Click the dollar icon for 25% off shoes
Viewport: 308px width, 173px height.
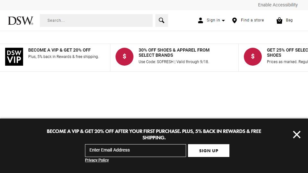252,57
